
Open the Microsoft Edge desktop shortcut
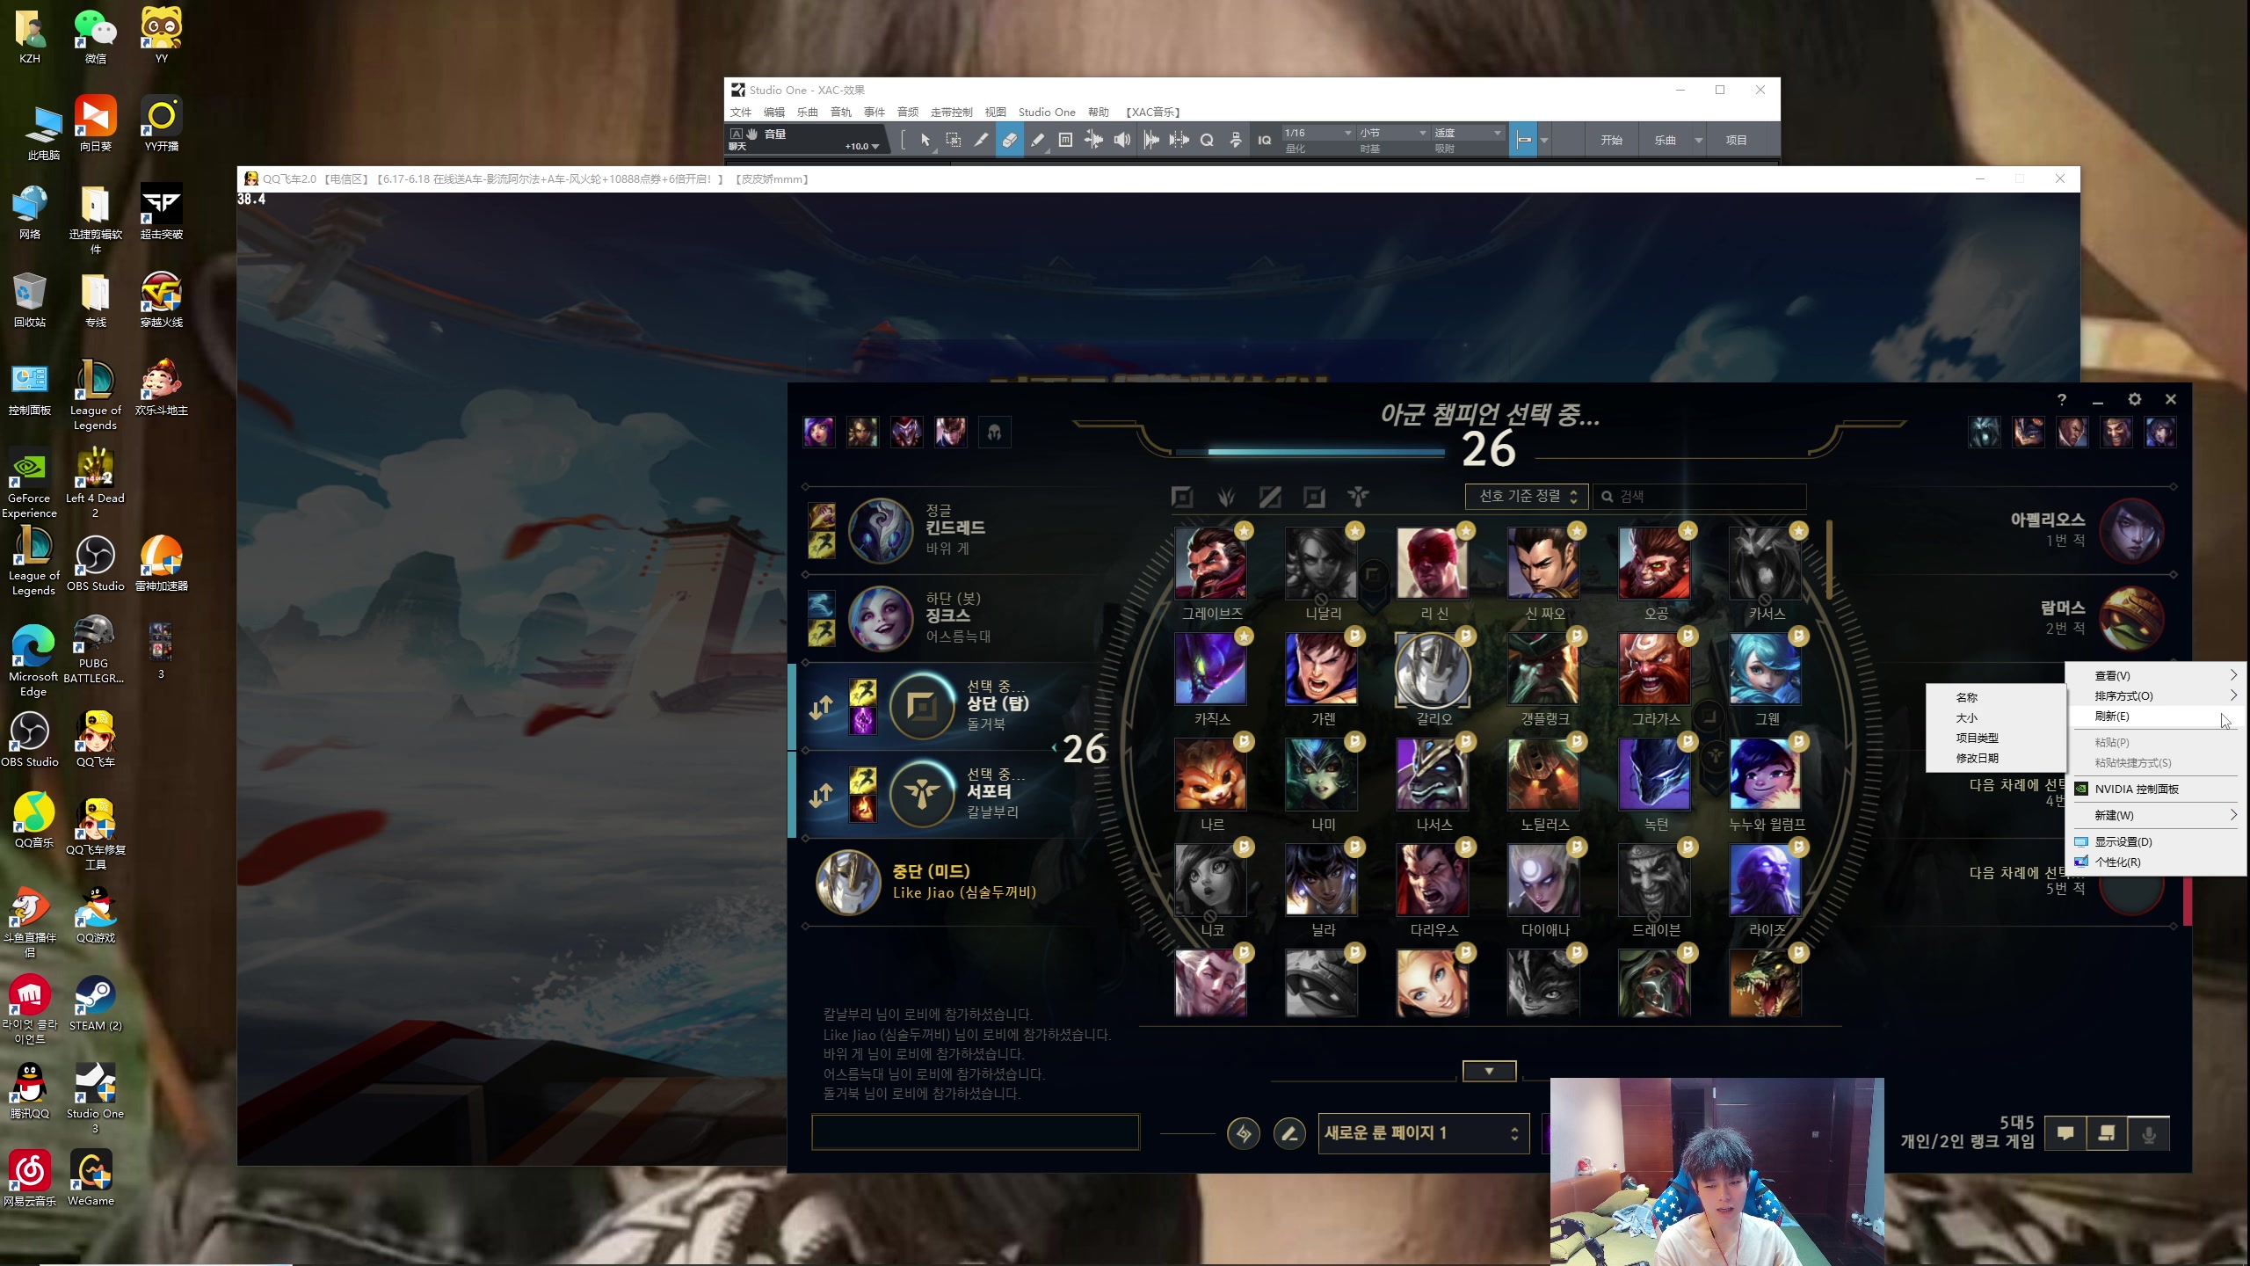tap(33, 660)
